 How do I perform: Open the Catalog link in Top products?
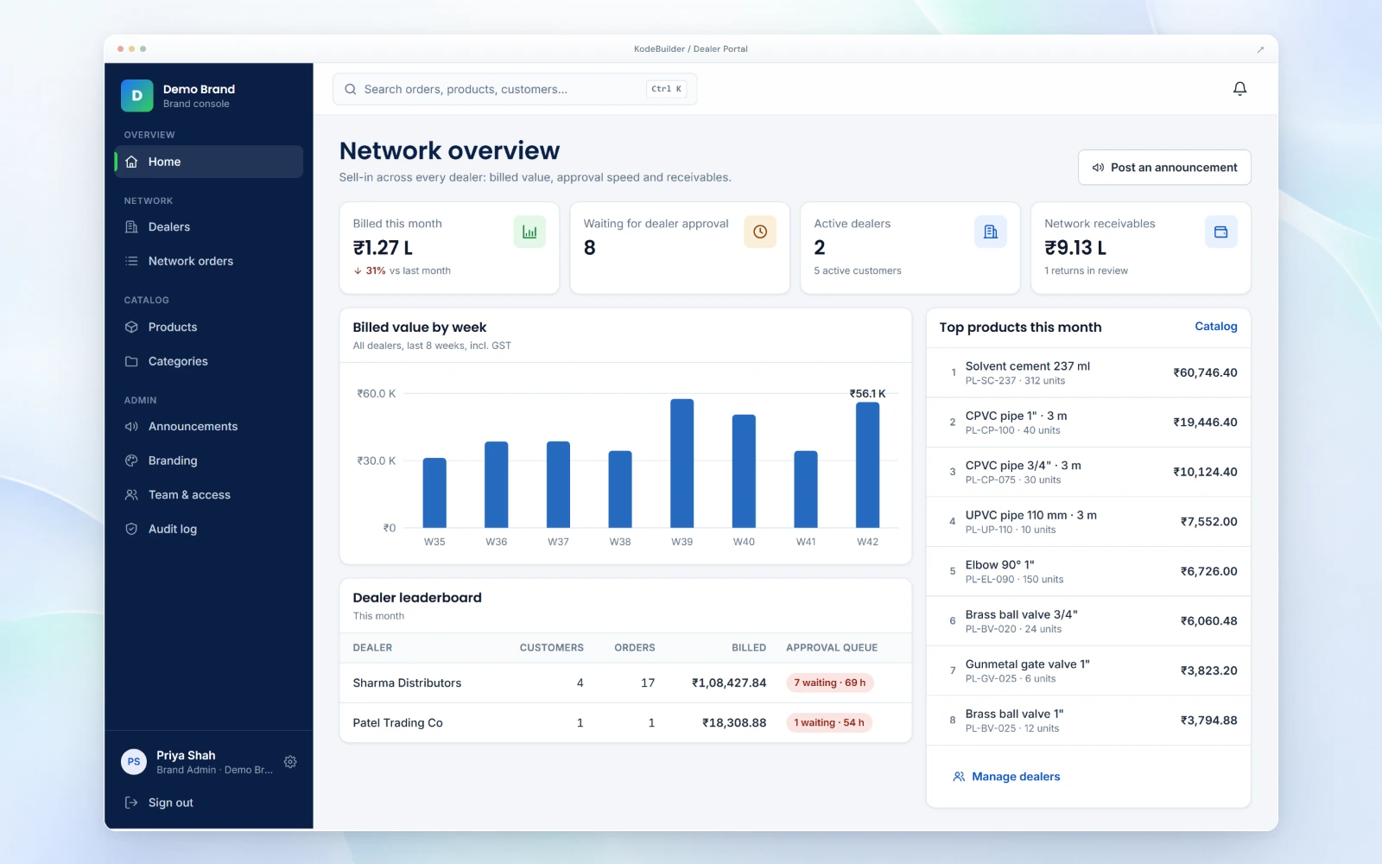(1215, 327)
